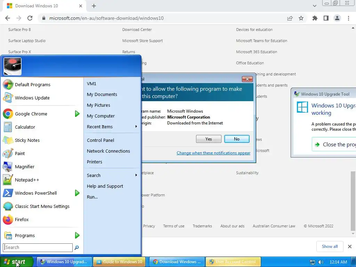
Task: Expand Google Chrome jump list arrow
Action: pyautogui.click(x=77, y=114)
